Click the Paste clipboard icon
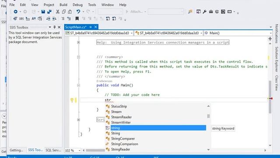 70,12
